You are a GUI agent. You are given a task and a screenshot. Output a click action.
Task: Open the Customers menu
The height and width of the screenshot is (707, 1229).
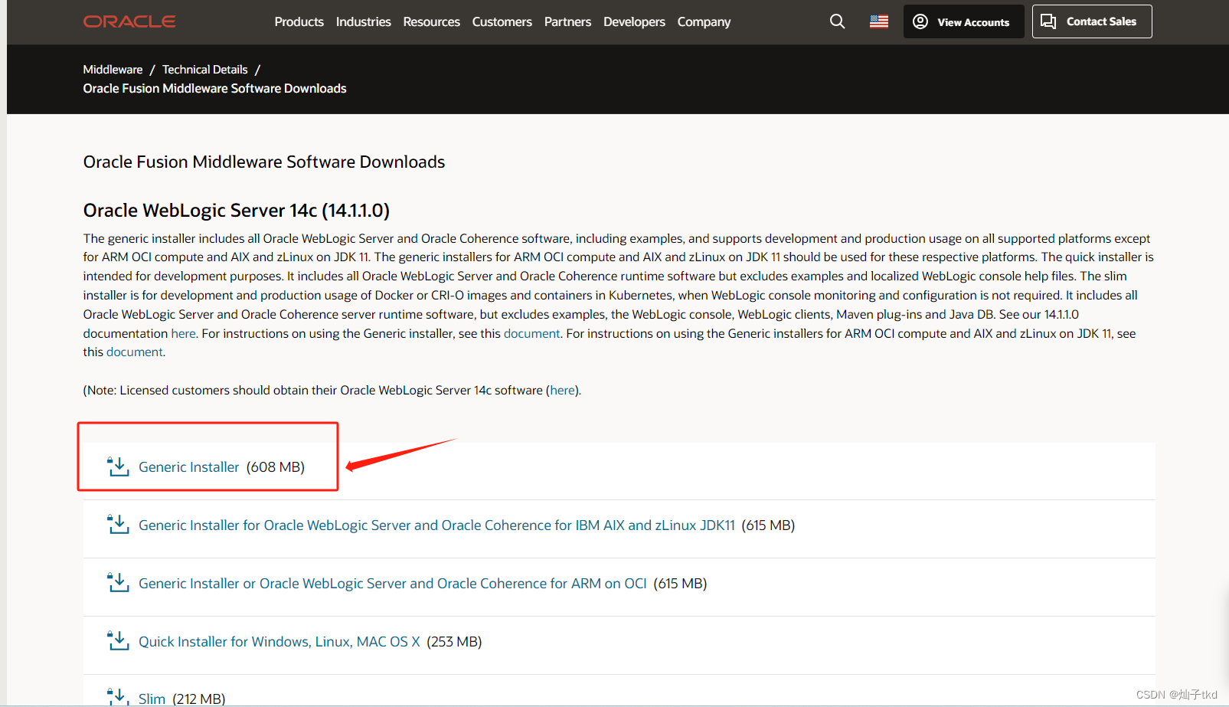[502, 21]
